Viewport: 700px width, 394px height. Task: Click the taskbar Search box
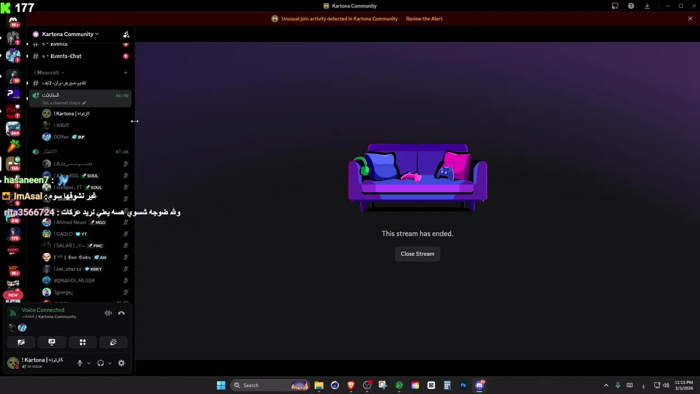click(x=270, y=385)
